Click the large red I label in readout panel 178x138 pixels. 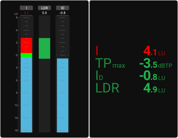[x=97, y=51]
